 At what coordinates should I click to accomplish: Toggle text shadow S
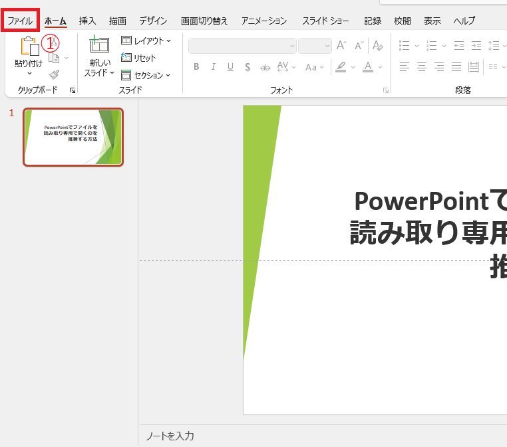248,67
